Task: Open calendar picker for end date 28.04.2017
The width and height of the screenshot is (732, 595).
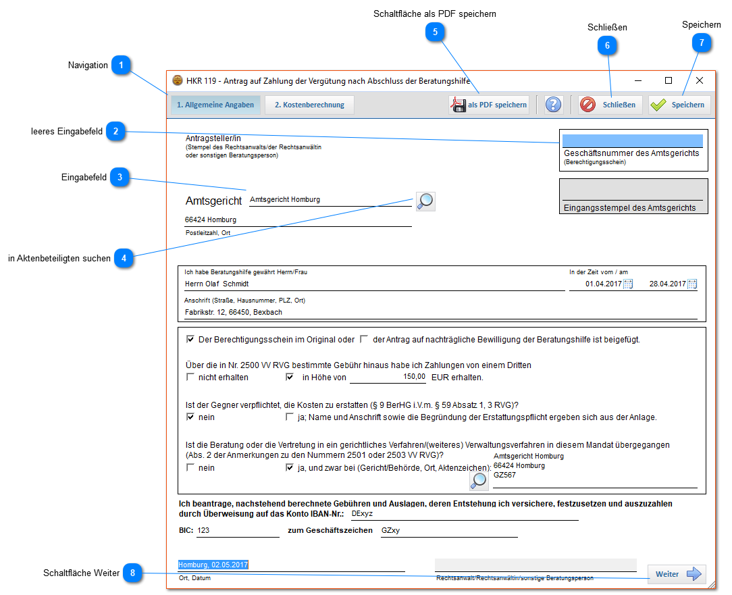Action: pos(691,284)
